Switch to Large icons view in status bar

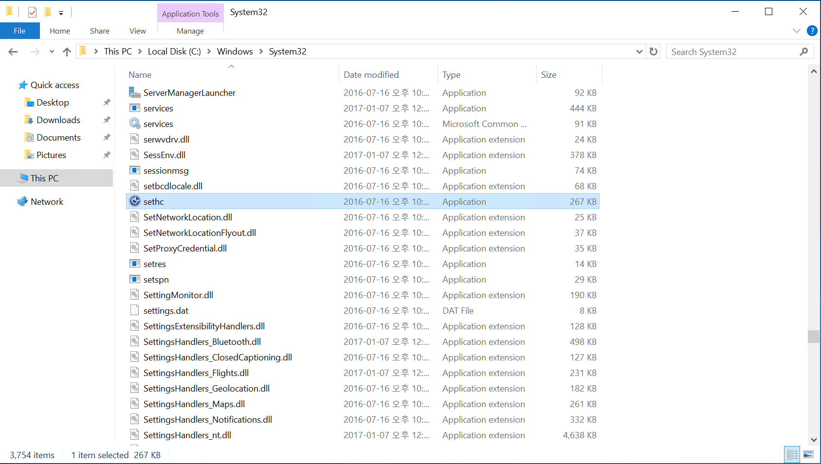click(x=808, y=455)
